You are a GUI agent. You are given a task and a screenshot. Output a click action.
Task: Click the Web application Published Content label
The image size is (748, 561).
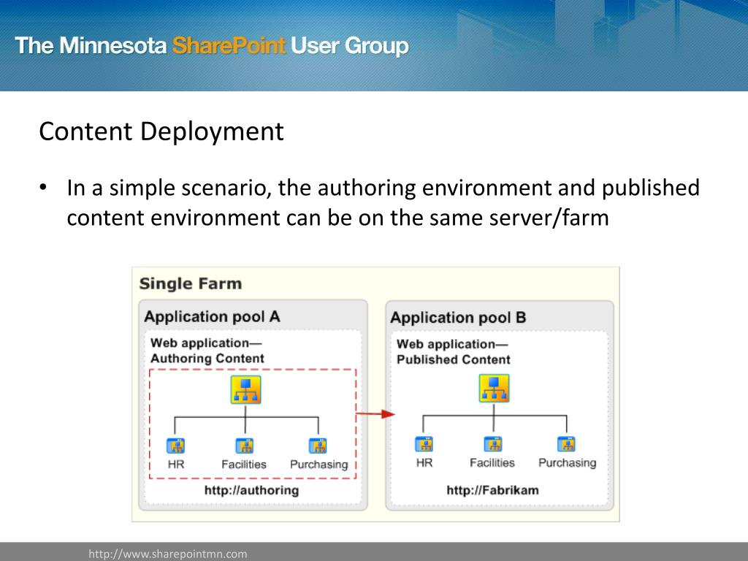tap(453, 351)
